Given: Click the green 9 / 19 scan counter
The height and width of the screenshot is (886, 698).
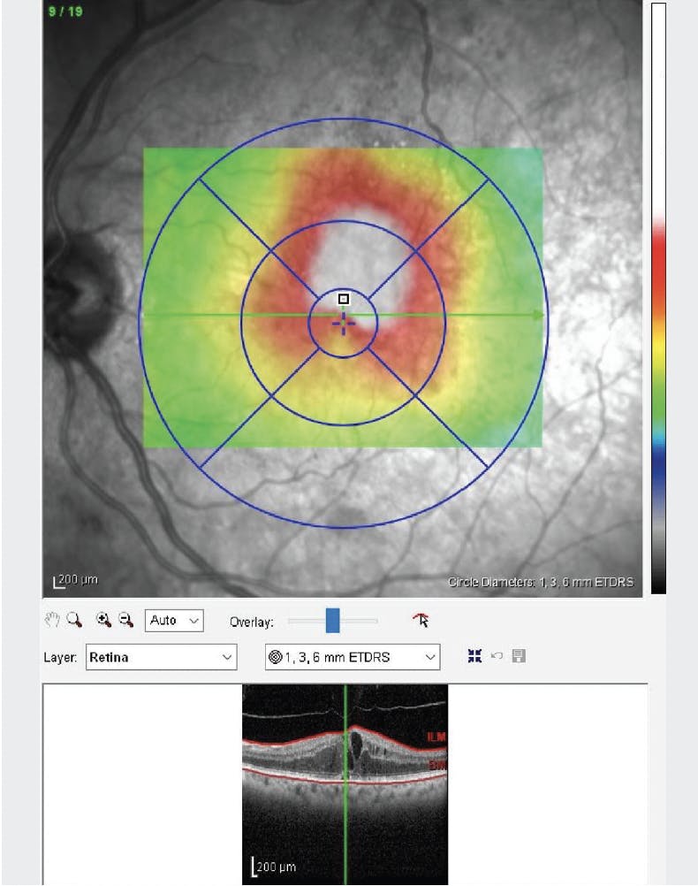Looking at the screenshot, I should tap(65, 11).
